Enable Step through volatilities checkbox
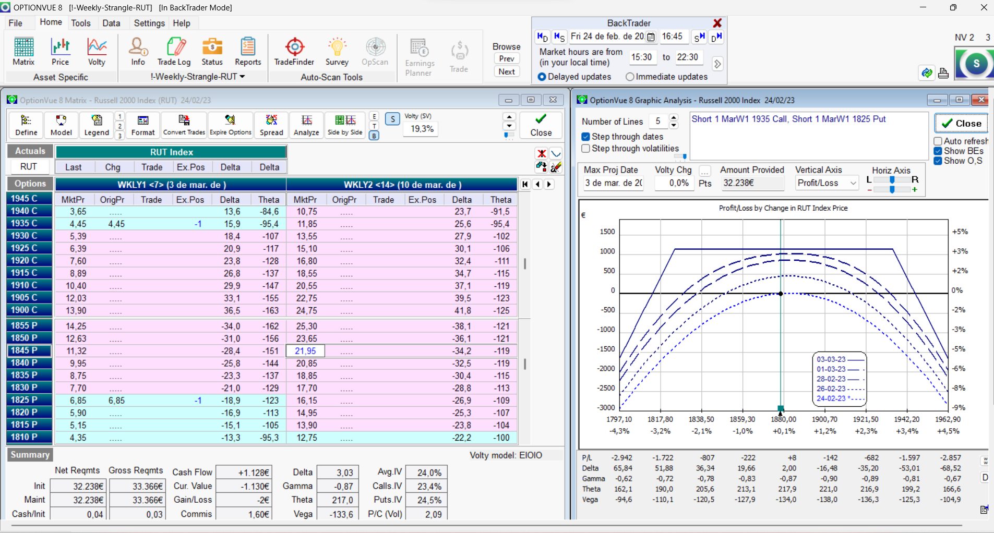The height and width of the screenshot is (533, 994). coord(585,149)
